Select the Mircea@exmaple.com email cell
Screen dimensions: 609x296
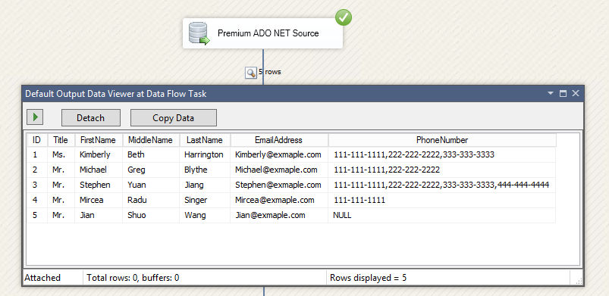(279, 200)
